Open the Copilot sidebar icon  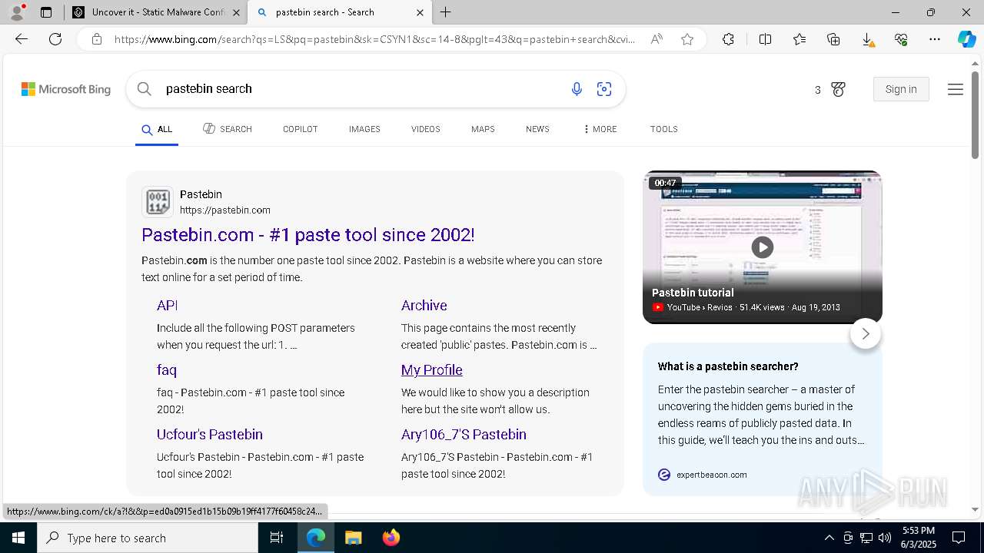click(966, 39)
